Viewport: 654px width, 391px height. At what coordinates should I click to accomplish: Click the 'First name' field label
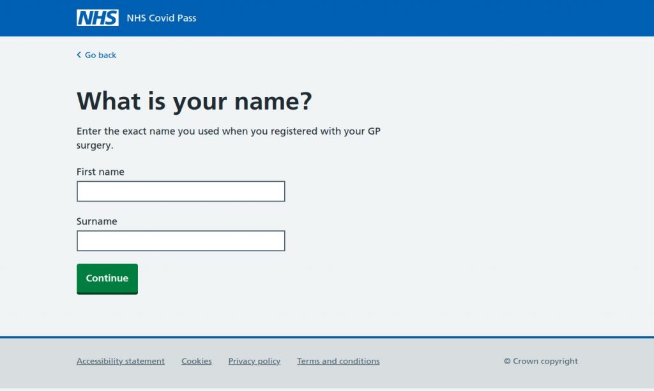coord(100,172)
